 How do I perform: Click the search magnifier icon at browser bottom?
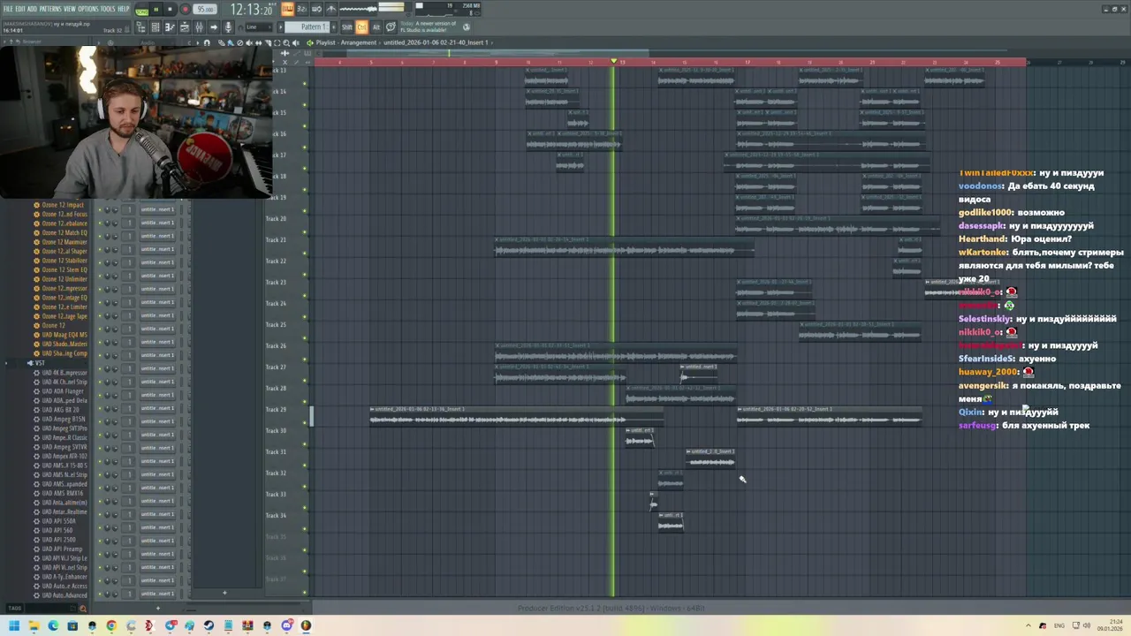tap(83, 608)
